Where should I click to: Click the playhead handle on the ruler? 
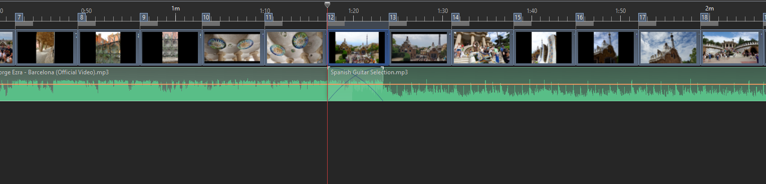point(327,4)
